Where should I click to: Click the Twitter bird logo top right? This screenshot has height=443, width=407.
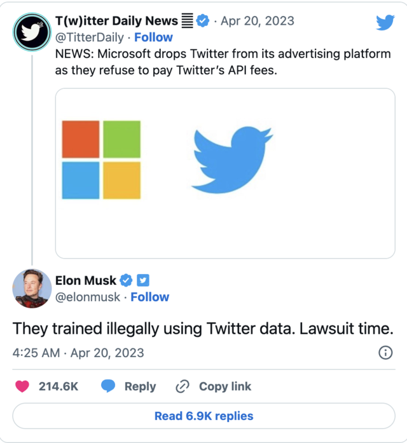[385, 22]
